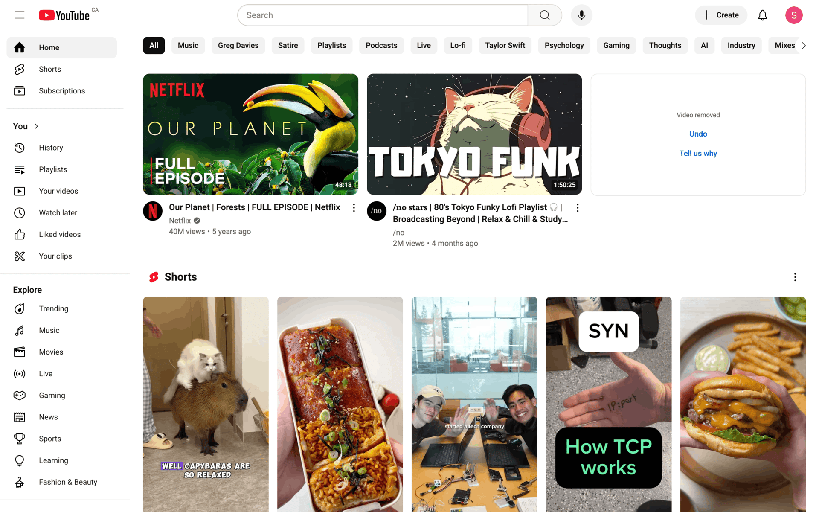Select the AI filter chip
This screenshot has height=512, width=819.
704,46
